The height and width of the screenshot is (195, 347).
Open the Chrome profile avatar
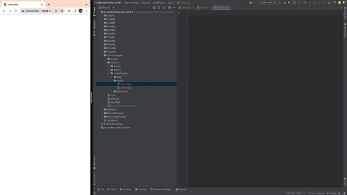(x=81, y=11)
